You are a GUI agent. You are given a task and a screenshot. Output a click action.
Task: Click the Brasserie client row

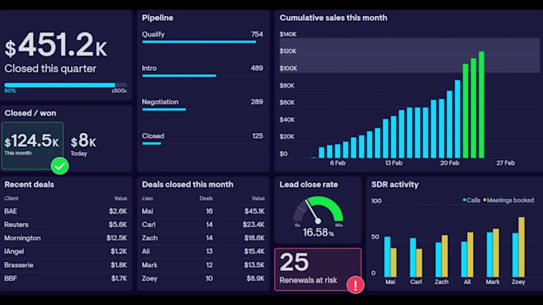[65, 265]
